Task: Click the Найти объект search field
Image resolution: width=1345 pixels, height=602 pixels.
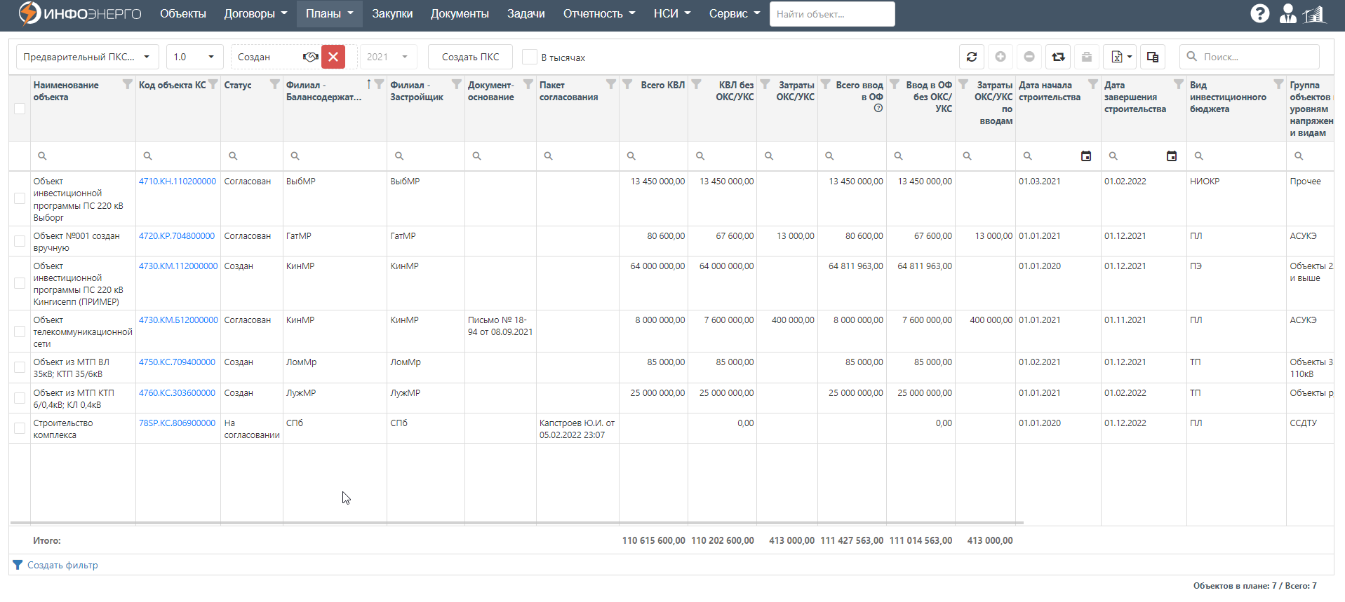Action: [x=832, y=14]
